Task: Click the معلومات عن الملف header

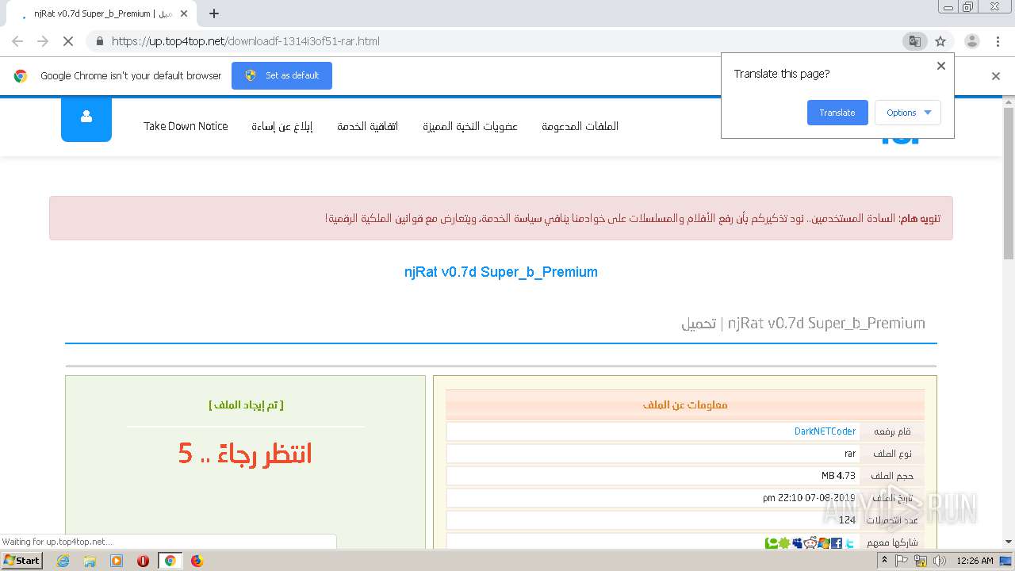Action: (x=685, y=405)
